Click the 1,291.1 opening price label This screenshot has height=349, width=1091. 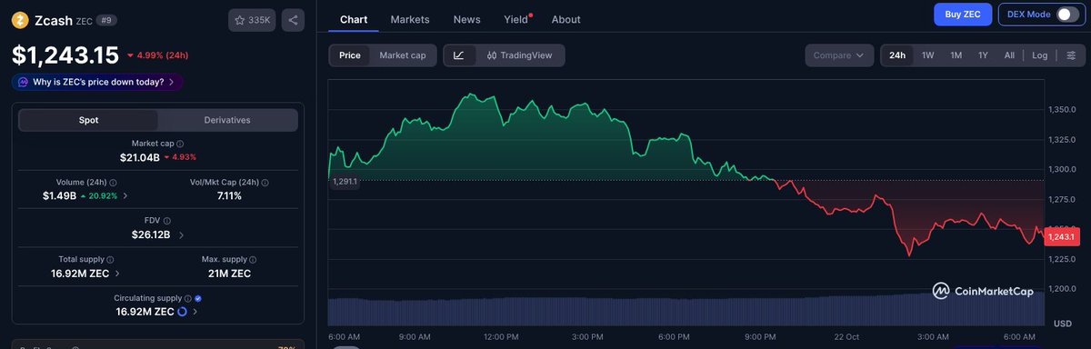pyautogui.click(x=345, y=182)
